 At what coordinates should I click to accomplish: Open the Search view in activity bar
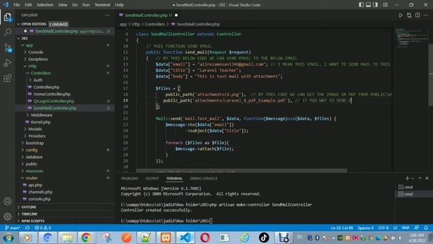click(7, 32)
